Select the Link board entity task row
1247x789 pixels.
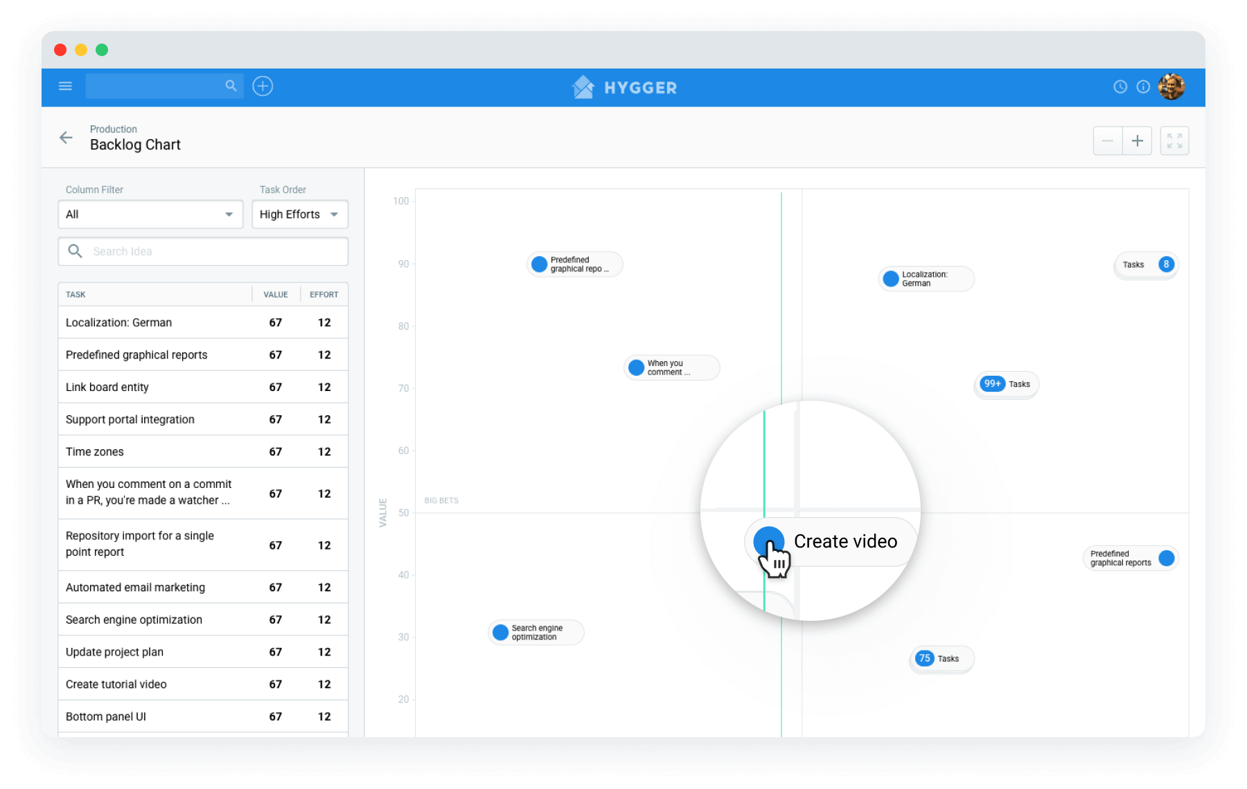click(202, 387)
